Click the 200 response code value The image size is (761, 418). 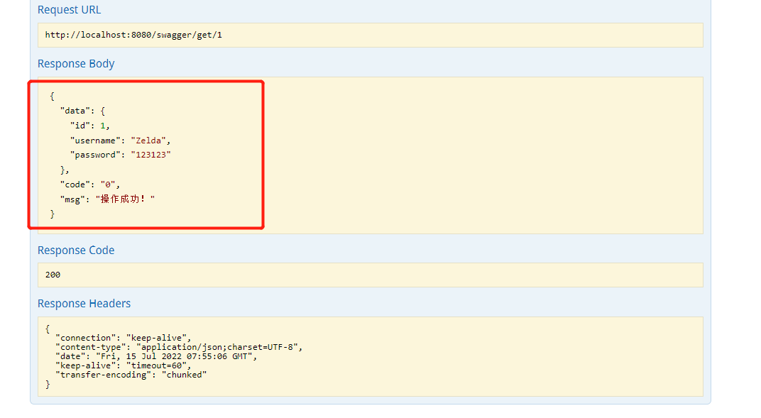tap(53, 275)
